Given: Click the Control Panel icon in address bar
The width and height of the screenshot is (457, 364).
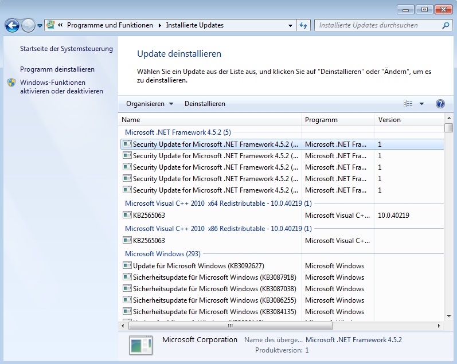Looking at the screenshot, I should coord(50,25).
